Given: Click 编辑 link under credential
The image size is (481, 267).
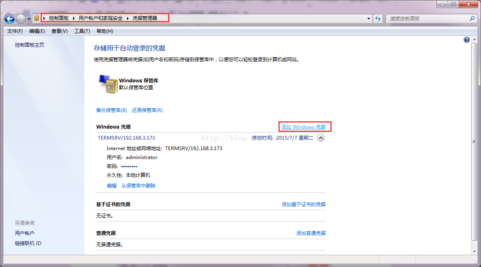Looking at the screenshot, I should click(x=112, y=185).
